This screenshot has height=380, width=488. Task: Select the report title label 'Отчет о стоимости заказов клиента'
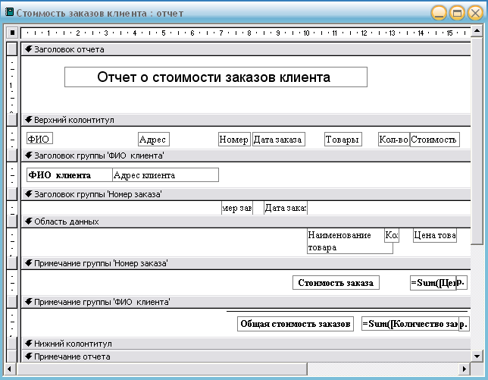coord(215,77)
